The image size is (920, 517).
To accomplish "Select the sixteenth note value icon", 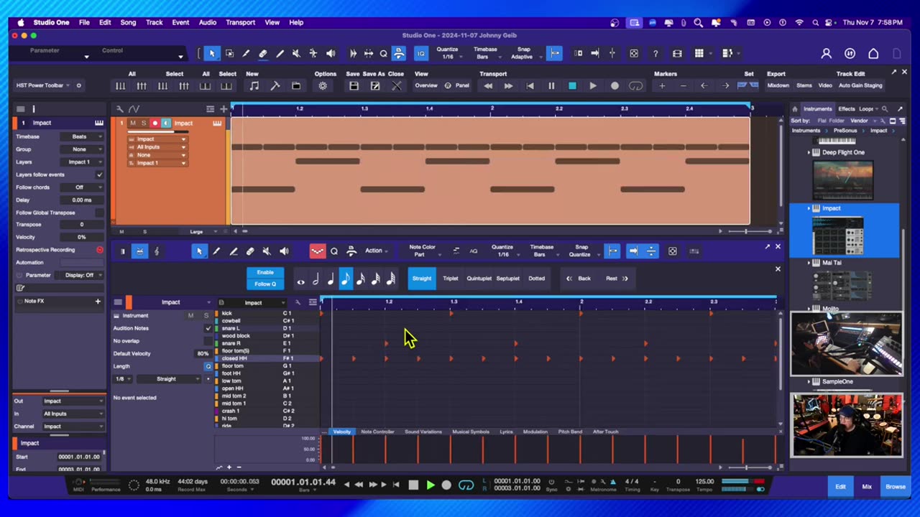I will coord(361,279).
